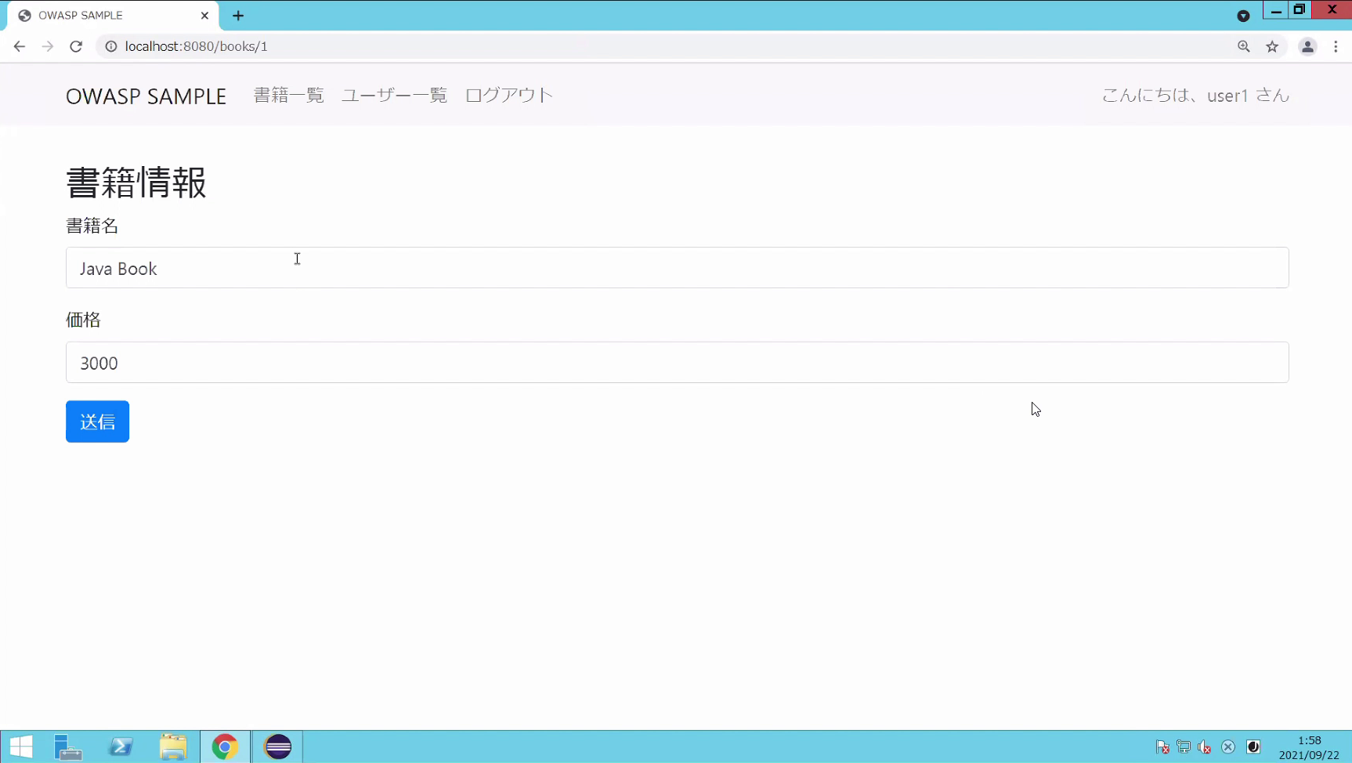The width and height of the screenshot is (1352, 763).
Task: Go to OWASP SAMPLE home brand link
Action: [x=146, y=96]
